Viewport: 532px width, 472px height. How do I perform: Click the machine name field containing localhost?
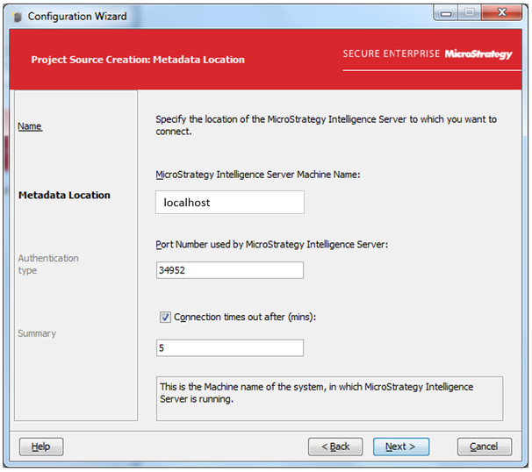[229, 203]
